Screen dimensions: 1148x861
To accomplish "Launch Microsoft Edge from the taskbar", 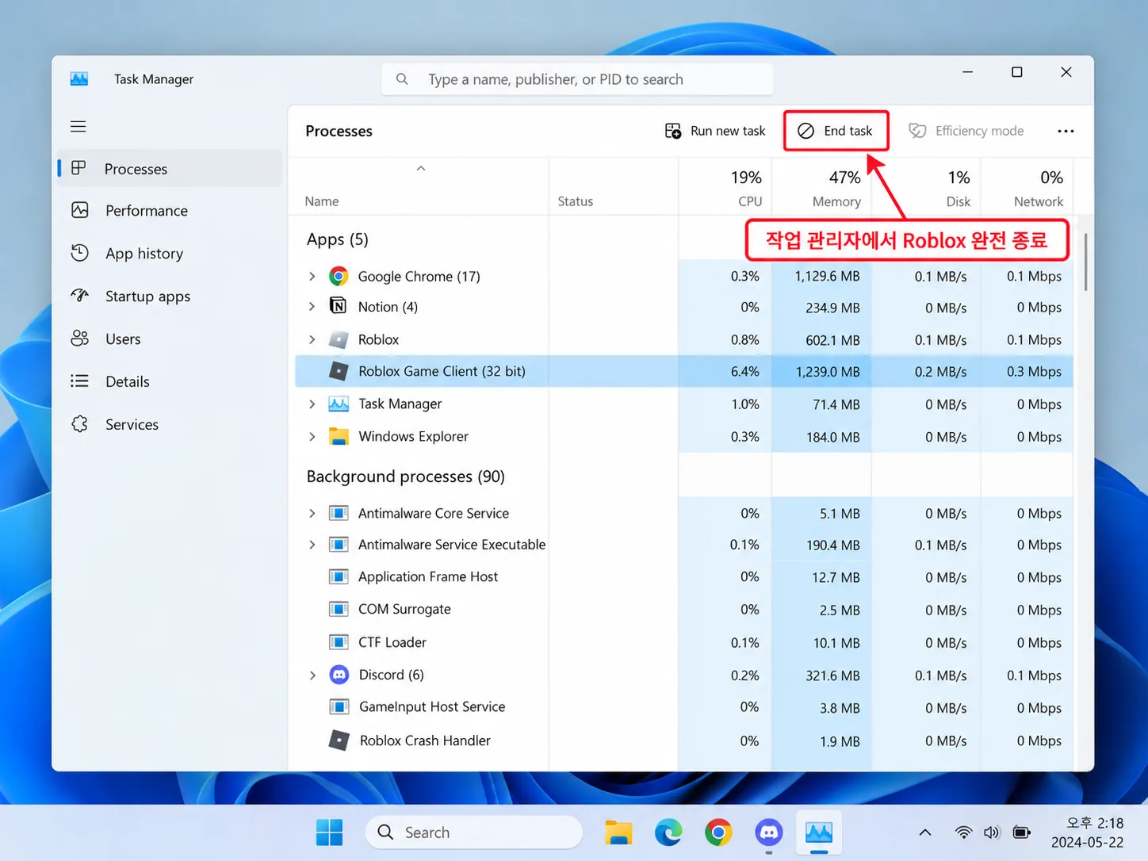I will click(x=668, y=832).
